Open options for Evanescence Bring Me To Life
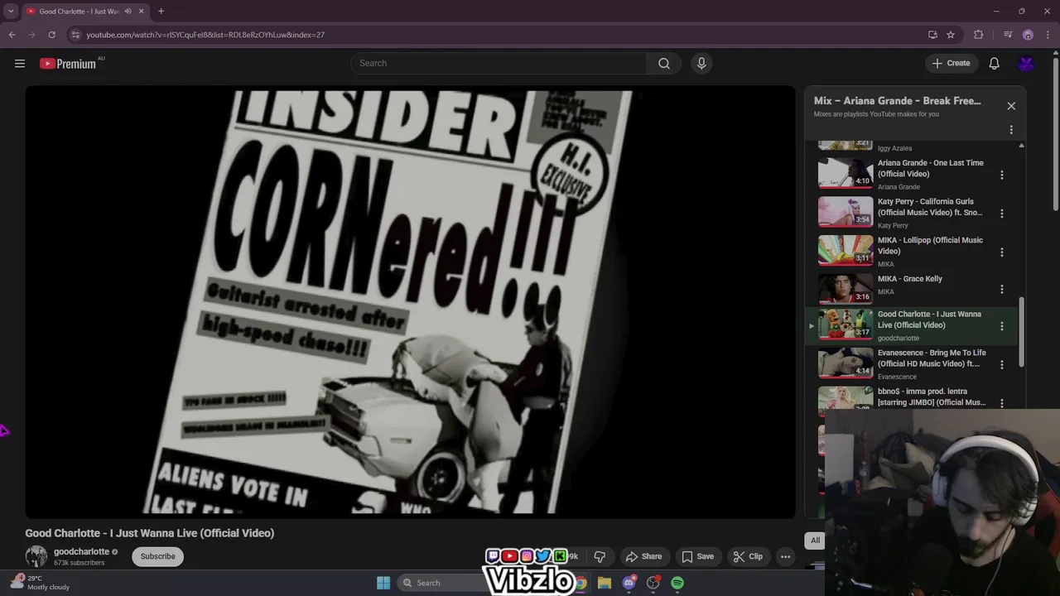The height and width of the screenshot is (596, 1060). click(x=1002, y=364)
